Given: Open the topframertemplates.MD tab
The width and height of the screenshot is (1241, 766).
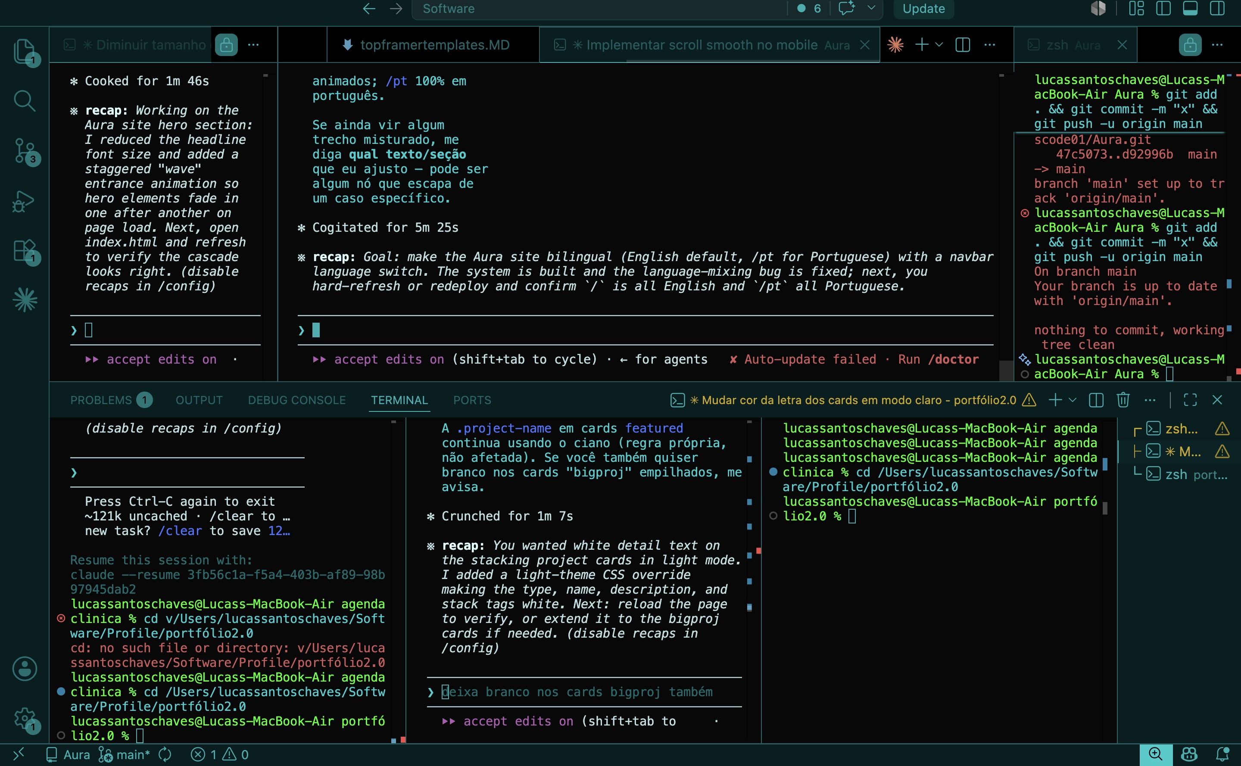Looking at the screenshot, I should (433, 45).
